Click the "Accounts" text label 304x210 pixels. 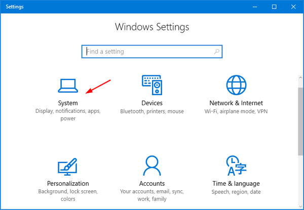coord(152,184)
